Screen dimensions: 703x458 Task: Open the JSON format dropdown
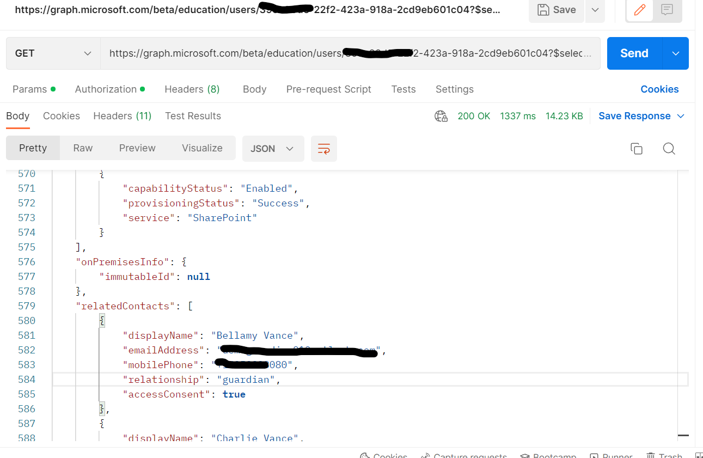coord(273,148)
